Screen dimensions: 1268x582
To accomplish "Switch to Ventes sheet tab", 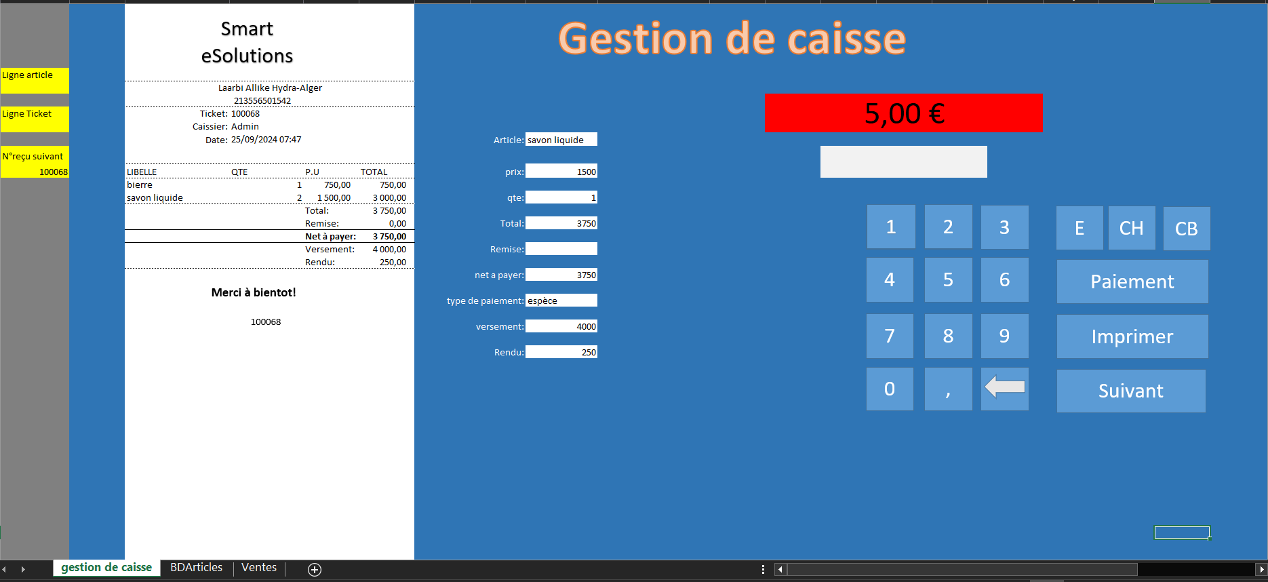I will [x=259, y=568].
